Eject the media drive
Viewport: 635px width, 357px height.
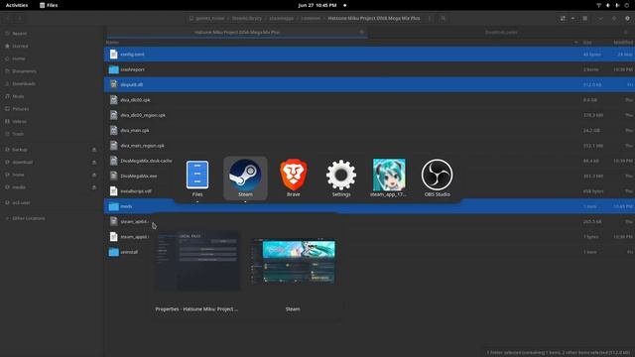tap(94, 187)
